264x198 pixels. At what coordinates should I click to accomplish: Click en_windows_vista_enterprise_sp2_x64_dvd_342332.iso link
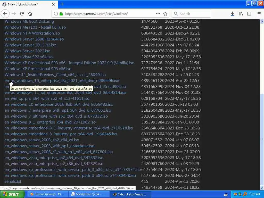pos(54,158)
